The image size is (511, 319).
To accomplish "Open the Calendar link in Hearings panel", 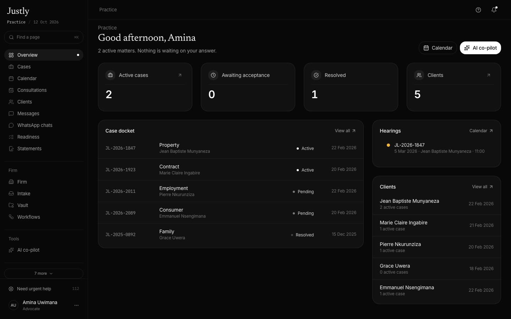I will point(481,131).
